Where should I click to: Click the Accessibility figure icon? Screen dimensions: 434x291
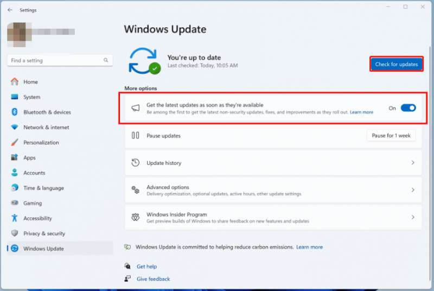click(15, 218)
